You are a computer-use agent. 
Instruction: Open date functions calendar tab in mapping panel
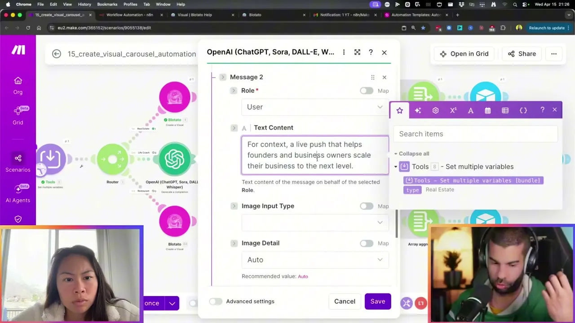(x=488, y=110)
